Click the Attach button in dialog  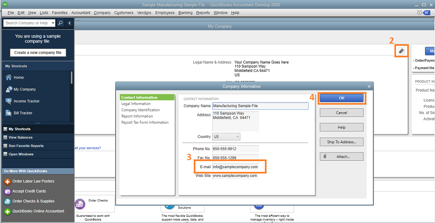341,157
